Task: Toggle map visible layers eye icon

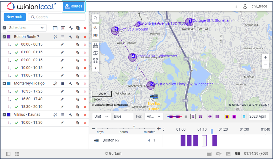Action: [95, 27]
